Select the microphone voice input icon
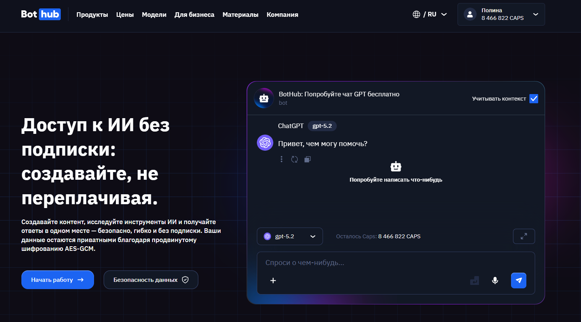This screenshot has width=581, height=322. tap(495, 280)
